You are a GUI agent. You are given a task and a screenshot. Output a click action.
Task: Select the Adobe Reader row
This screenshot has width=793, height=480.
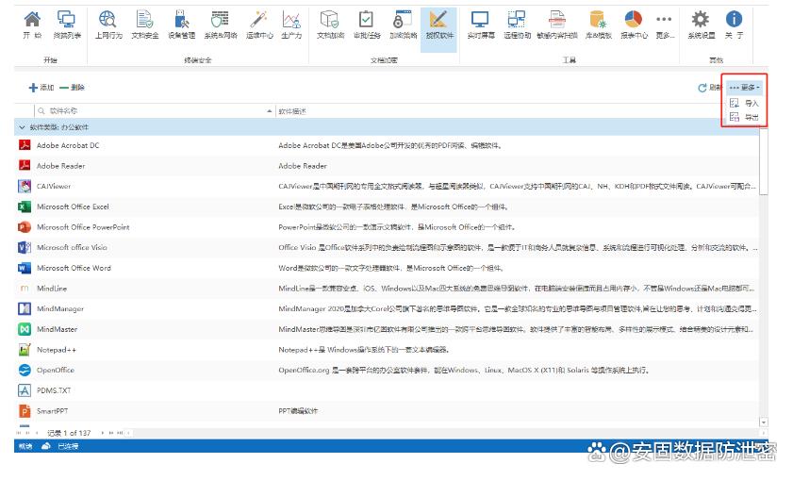(387, 166)
